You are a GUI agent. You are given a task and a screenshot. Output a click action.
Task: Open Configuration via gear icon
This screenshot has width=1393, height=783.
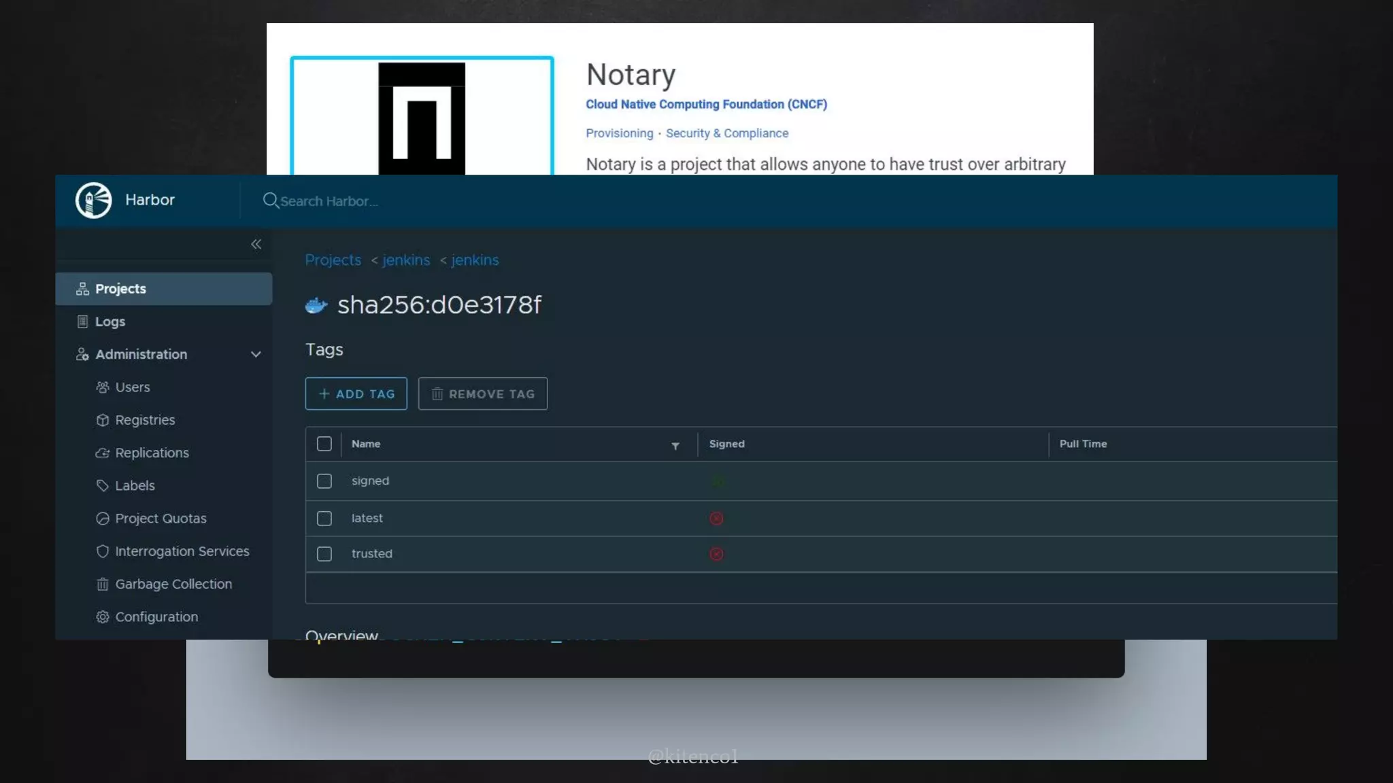pyautogui.click(x=103, y=617)
